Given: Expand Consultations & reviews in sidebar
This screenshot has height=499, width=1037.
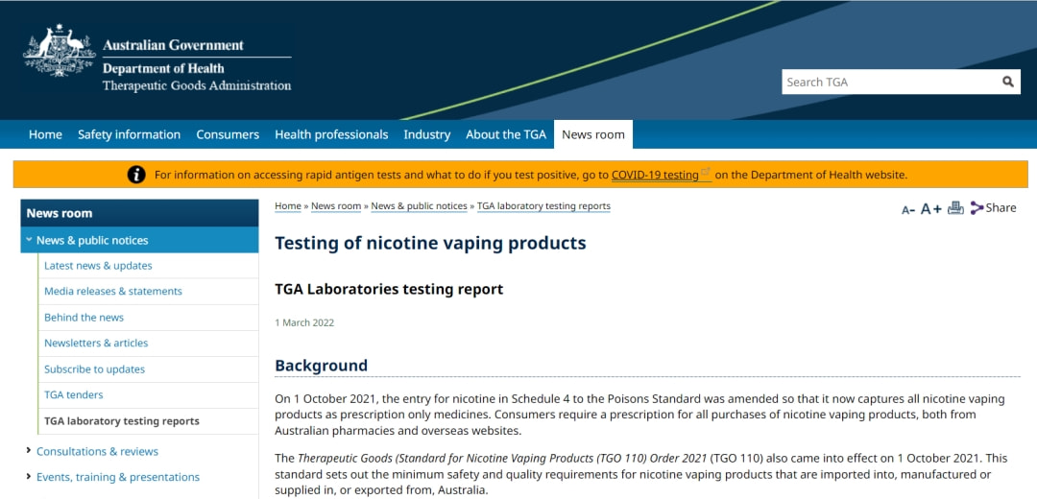Looking at the screenshot, I should (28, 451).
